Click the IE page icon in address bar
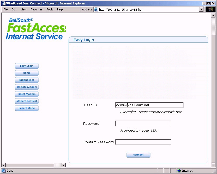The image size is (217, 174). [x=96, y=10]
